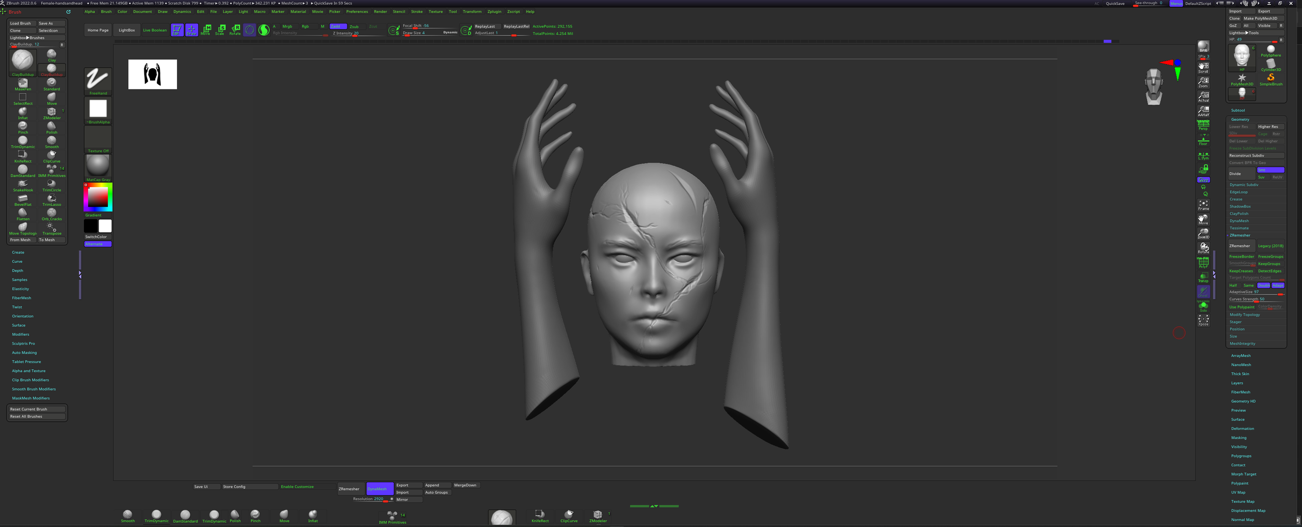
Task: Activate the Move gizmo tool in the shelf
Action: [206, 30]
